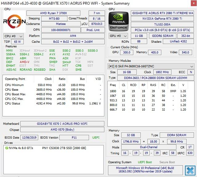Click the 352-bit bus width field

186,36
